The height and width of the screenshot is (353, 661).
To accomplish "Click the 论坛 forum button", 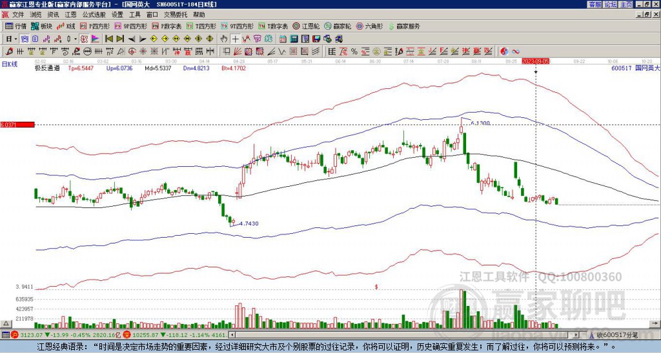I will (609, 5).
